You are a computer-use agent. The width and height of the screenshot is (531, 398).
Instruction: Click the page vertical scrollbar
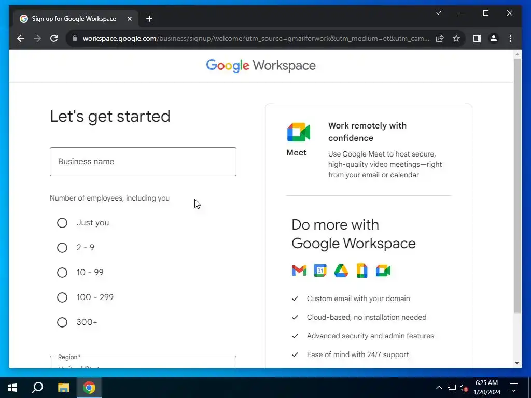[x=517, y=186]
